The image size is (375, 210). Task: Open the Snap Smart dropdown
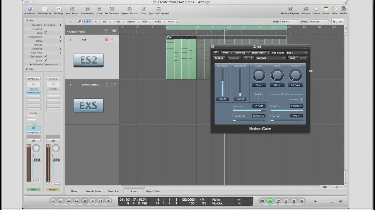(x=289, y=22)
